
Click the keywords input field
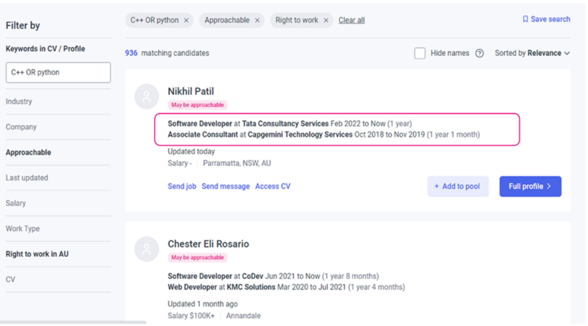[58, 73]
